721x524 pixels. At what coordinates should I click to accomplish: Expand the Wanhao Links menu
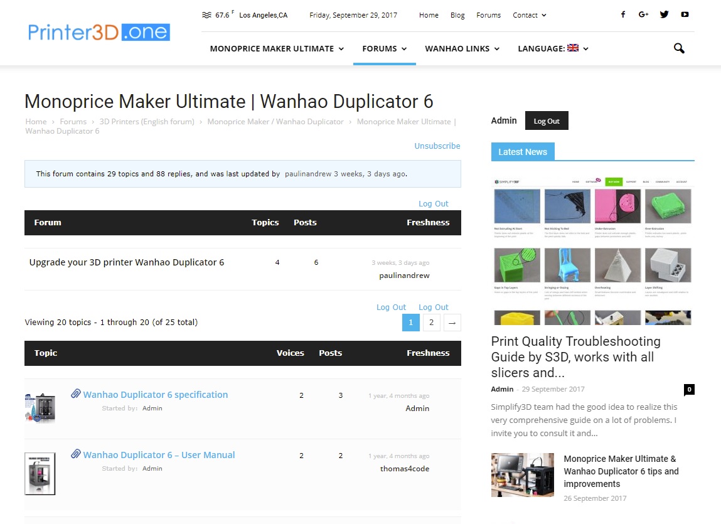(462, 49)
